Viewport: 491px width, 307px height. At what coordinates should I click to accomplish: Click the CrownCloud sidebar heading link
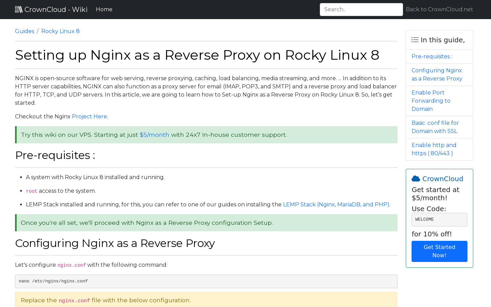tap(443, 178)
